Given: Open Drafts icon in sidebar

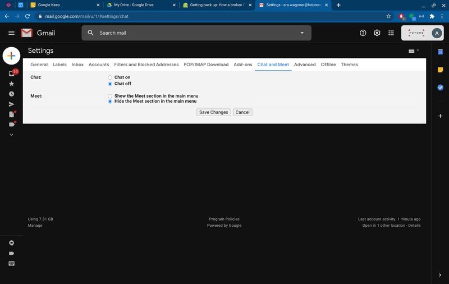Looking at the screenshot, I should 12,114.
